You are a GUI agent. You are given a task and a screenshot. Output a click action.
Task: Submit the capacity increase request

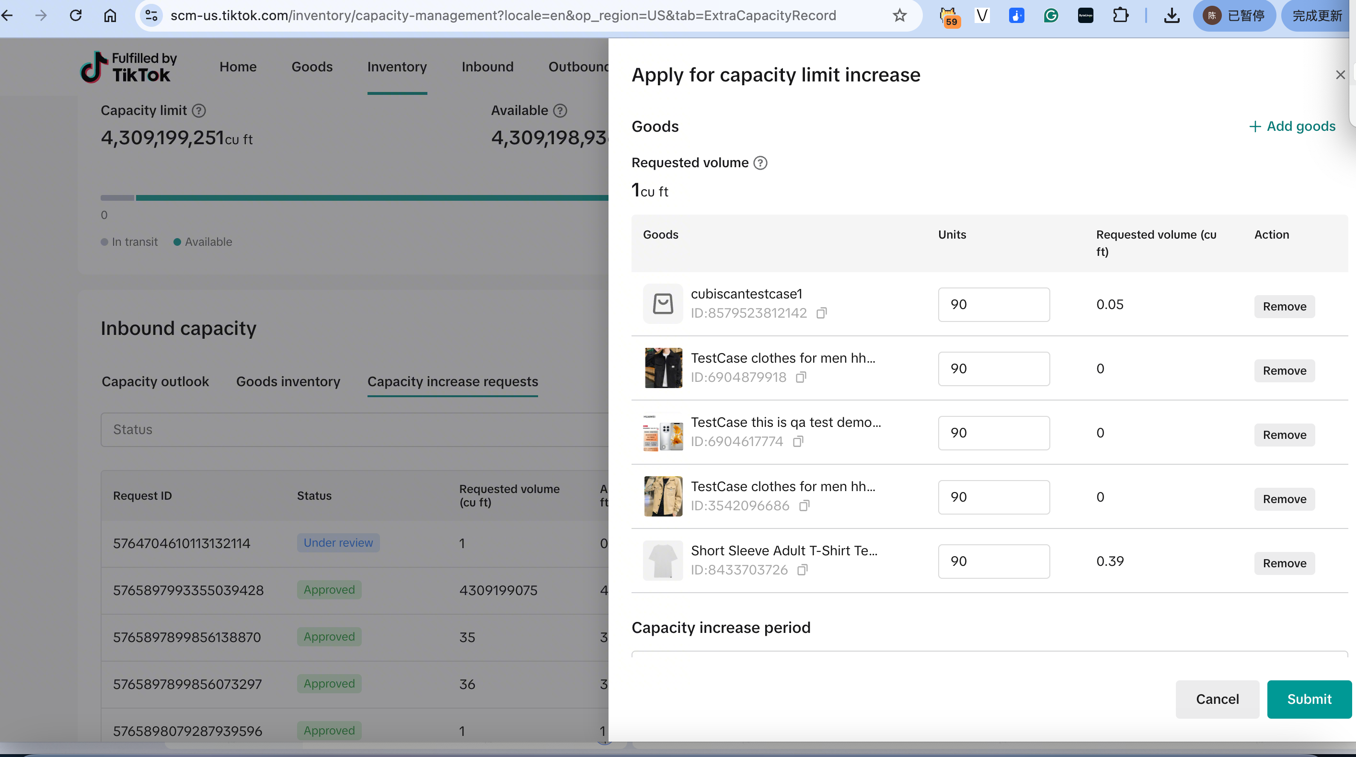click(1309, 699)
